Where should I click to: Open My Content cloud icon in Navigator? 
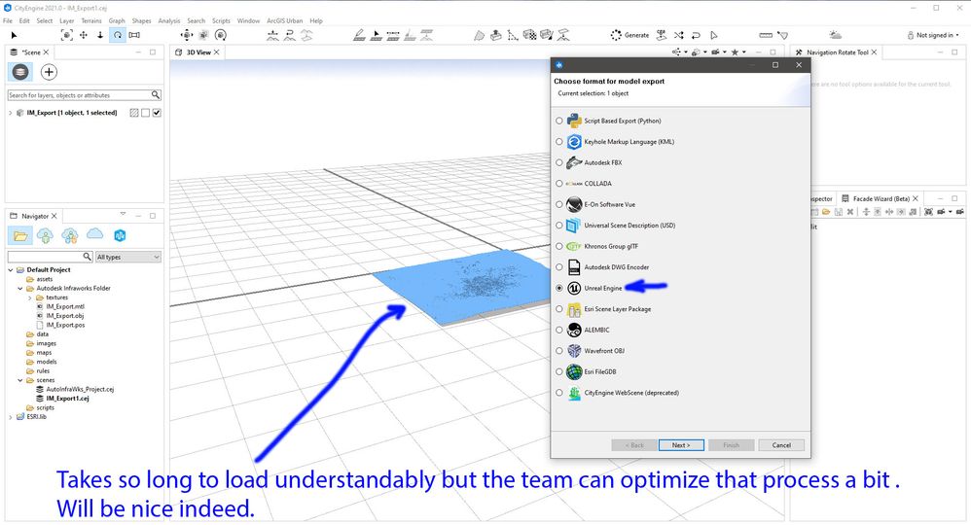(45, 235)
